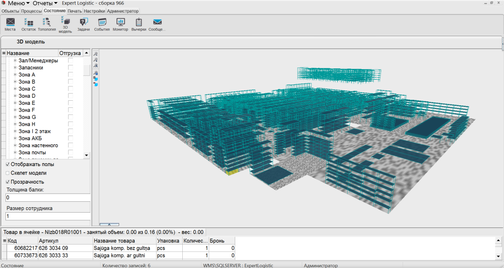Click the zone list scrollbar down arrow
This screenshot has height=268, width=504.
coord(87,155)
